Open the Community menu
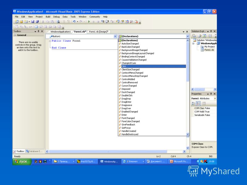This screenshot has height=185, width=247. click(x=95, y=17)
